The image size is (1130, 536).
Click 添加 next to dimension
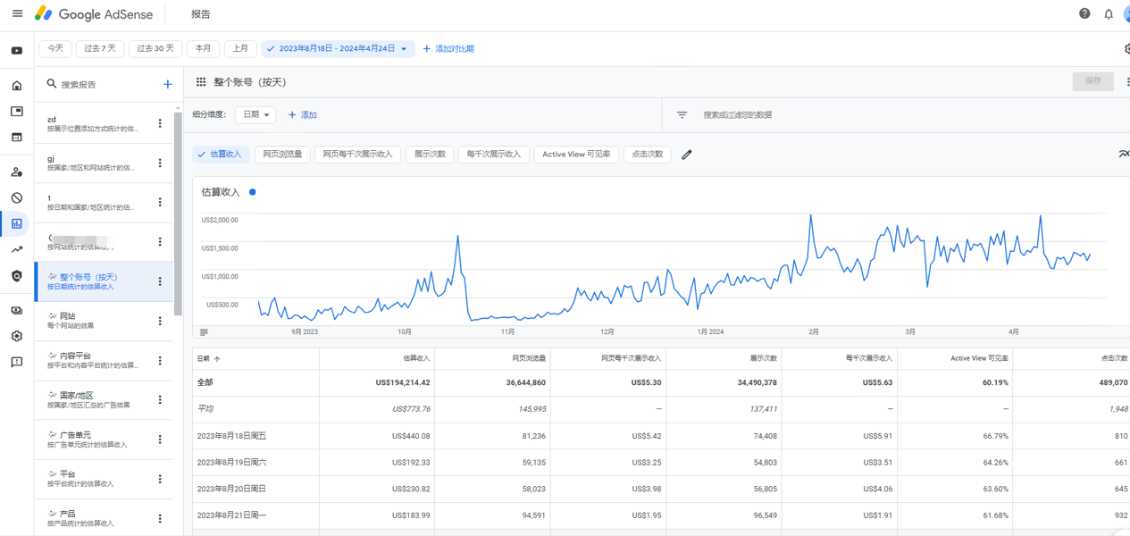[303, 115]
